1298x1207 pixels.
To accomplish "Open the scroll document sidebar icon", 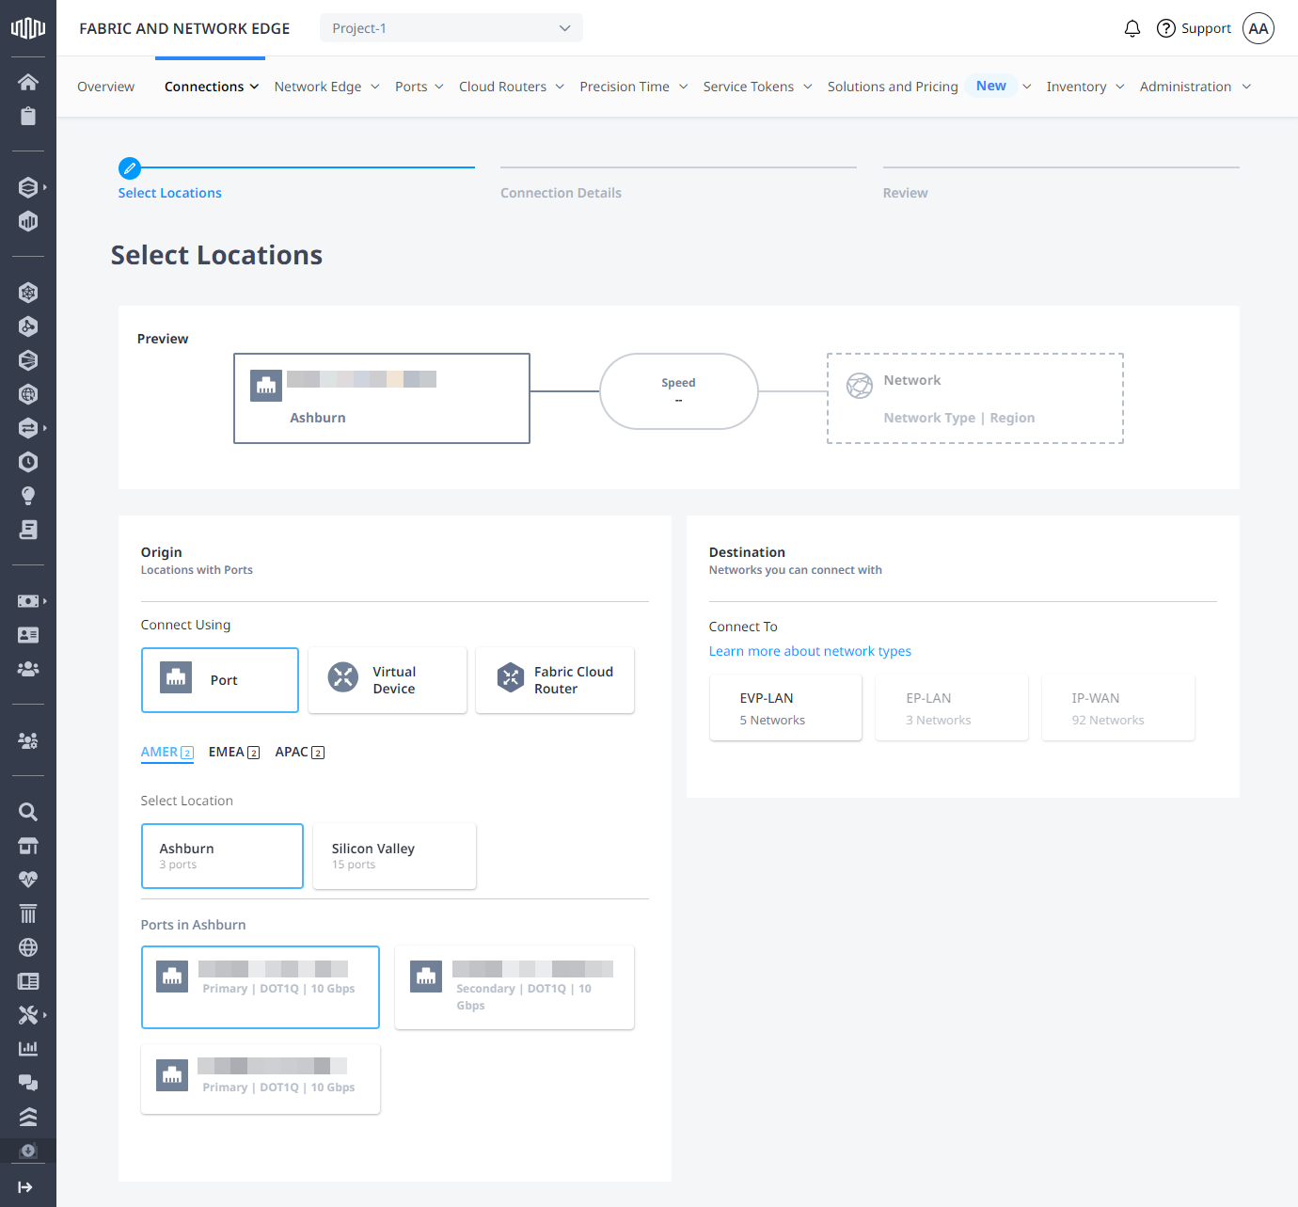I will point(28,530).
